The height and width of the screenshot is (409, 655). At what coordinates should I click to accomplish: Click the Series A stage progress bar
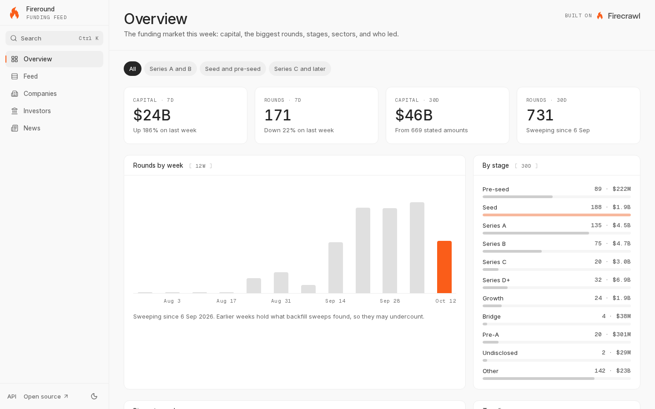click(557, 233)
